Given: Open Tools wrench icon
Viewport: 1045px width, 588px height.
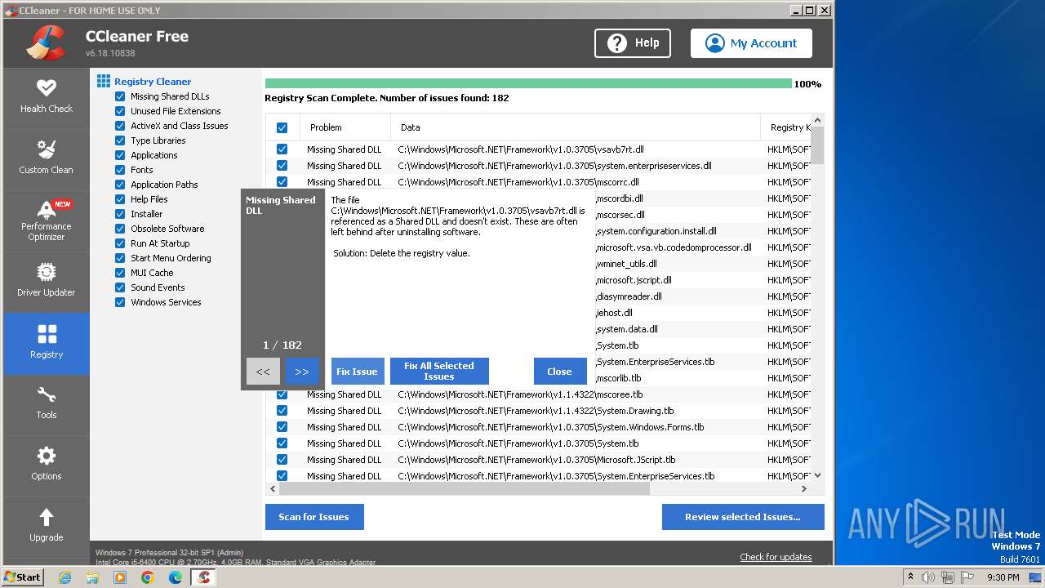Looking at the screenshot, I should (47, 395).
